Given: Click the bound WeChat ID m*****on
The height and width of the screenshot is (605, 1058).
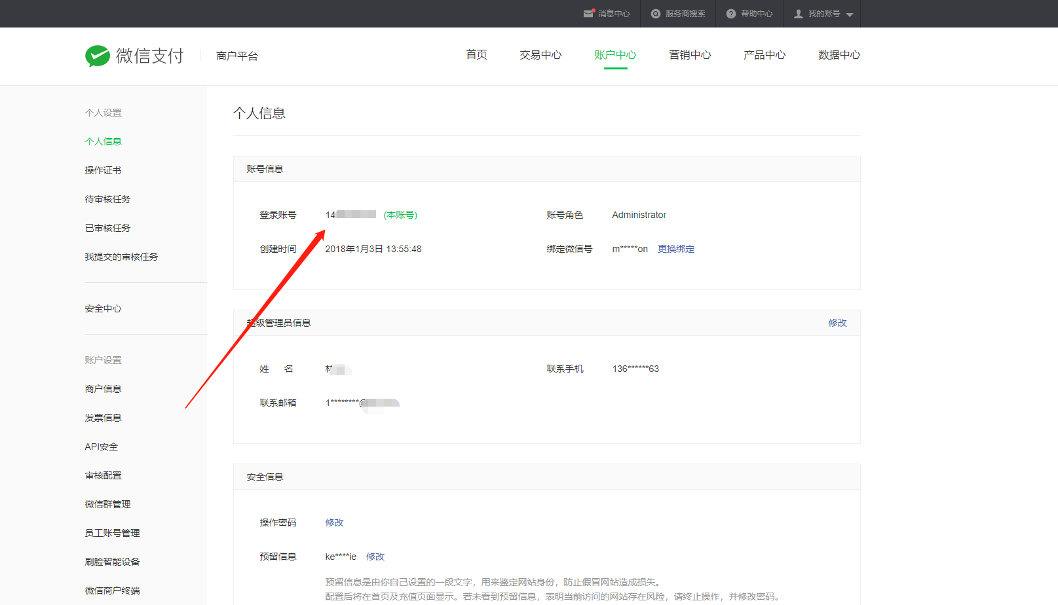Looking at the screenshot, I should click(x=630, y=249).
